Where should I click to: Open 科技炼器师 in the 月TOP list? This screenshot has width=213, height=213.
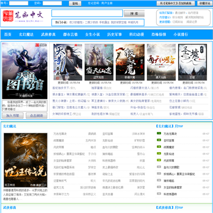(170, 194)
